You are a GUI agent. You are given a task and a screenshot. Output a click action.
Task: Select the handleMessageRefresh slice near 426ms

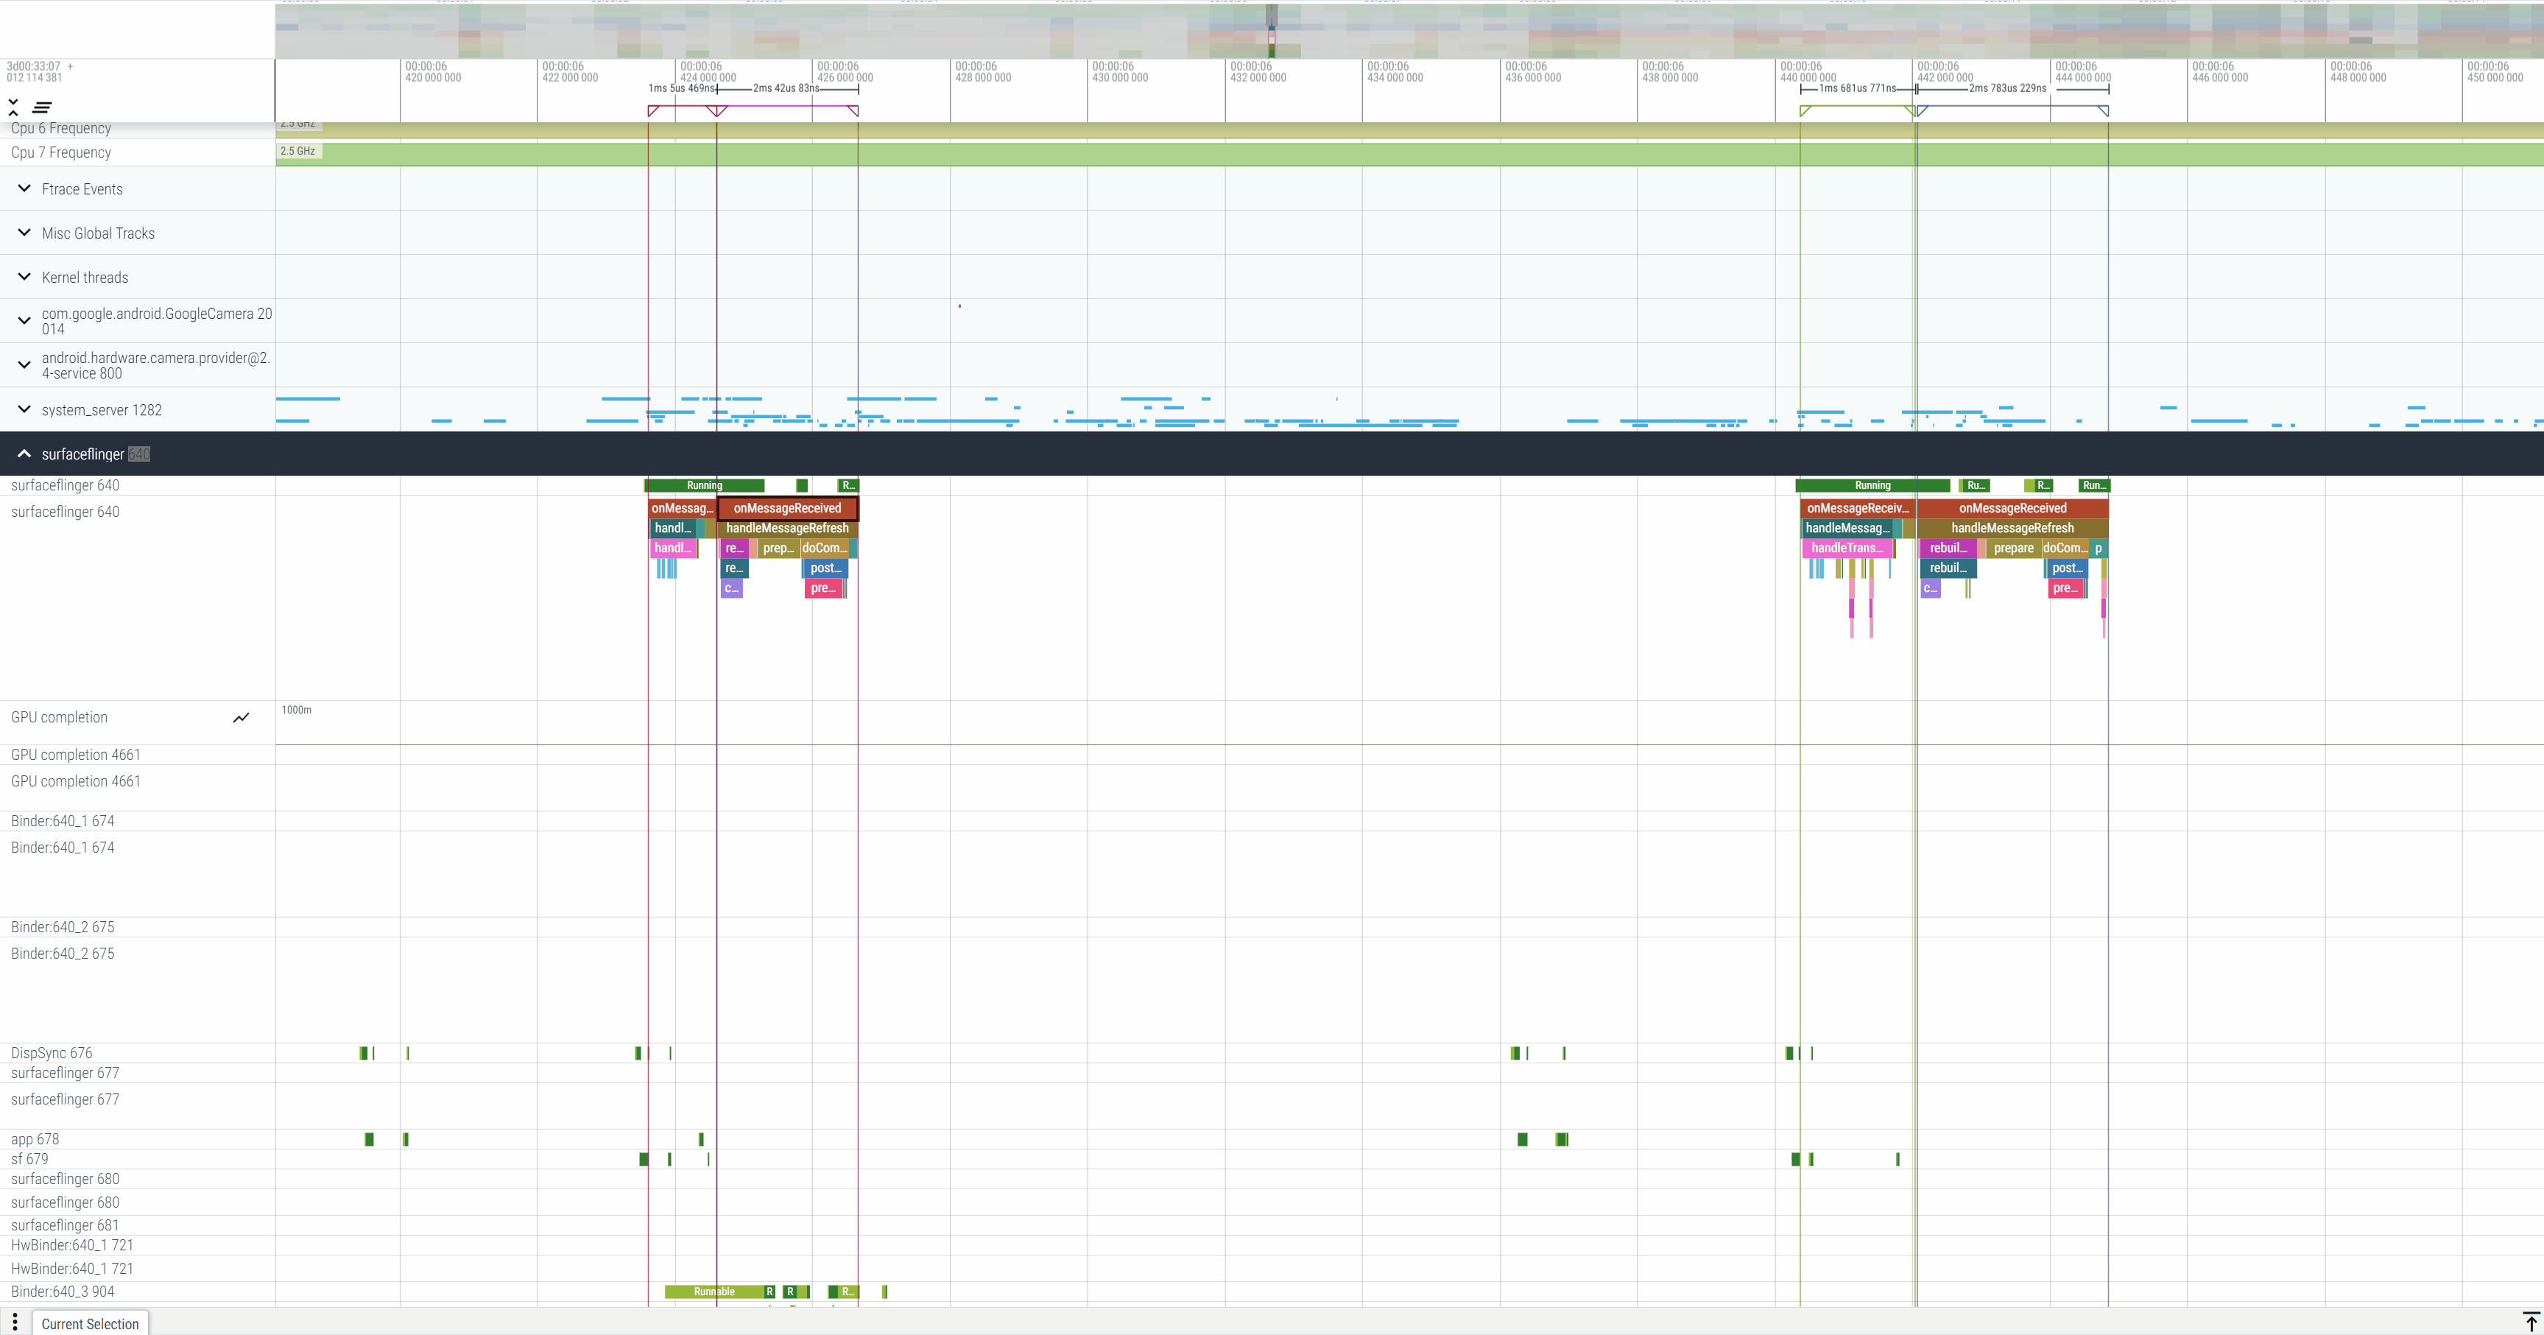pos(787,528)
